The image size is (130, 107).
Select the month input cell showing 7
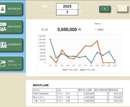(67, 12)
